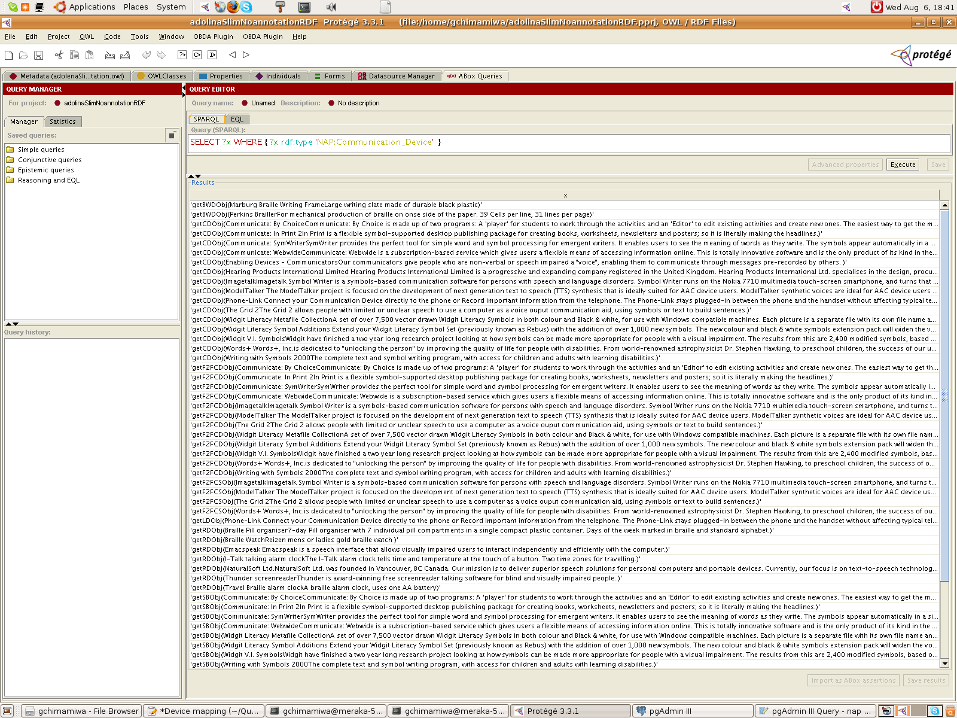
Task: Launch Skype from the top panel
Action: 246,7
